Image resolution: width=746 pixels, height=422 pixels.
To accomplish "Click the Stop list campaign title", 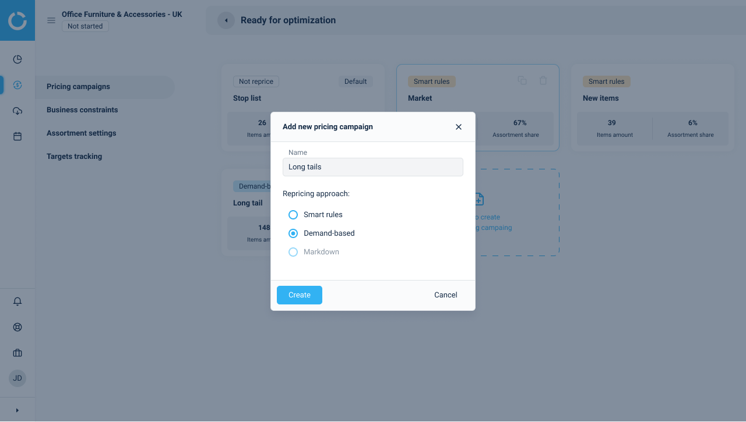I will 247,98.
